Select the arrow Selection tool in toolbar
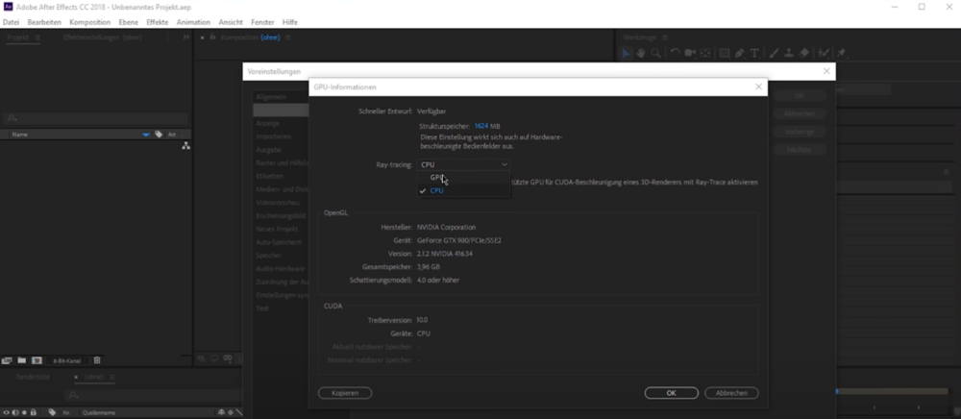 626,53
